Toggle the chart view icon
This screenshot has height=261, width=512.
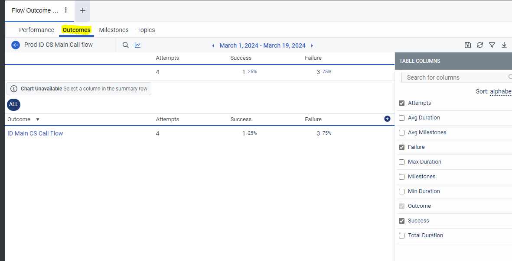click(x=138, y=45)
